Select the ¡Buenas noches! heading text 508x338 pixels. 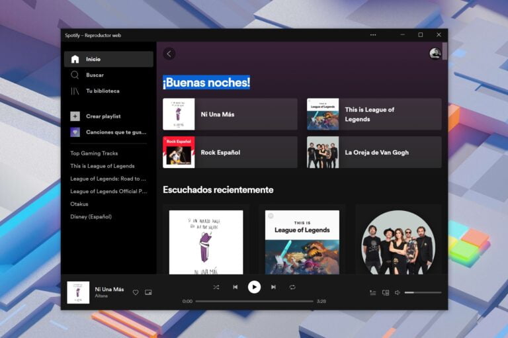[x=206, y=82]
